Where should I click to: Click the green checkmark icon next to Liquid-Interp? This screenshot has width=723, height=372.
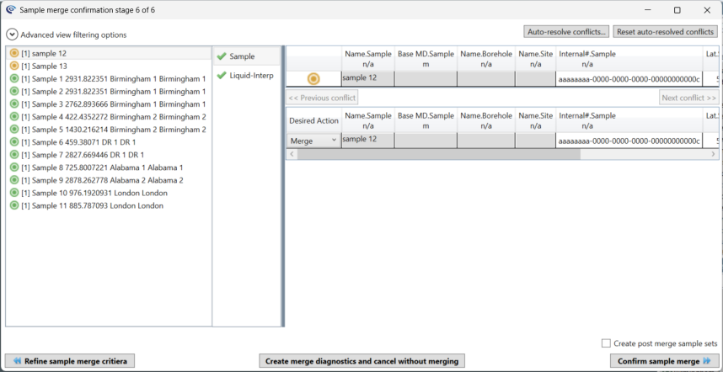point(222,76)
